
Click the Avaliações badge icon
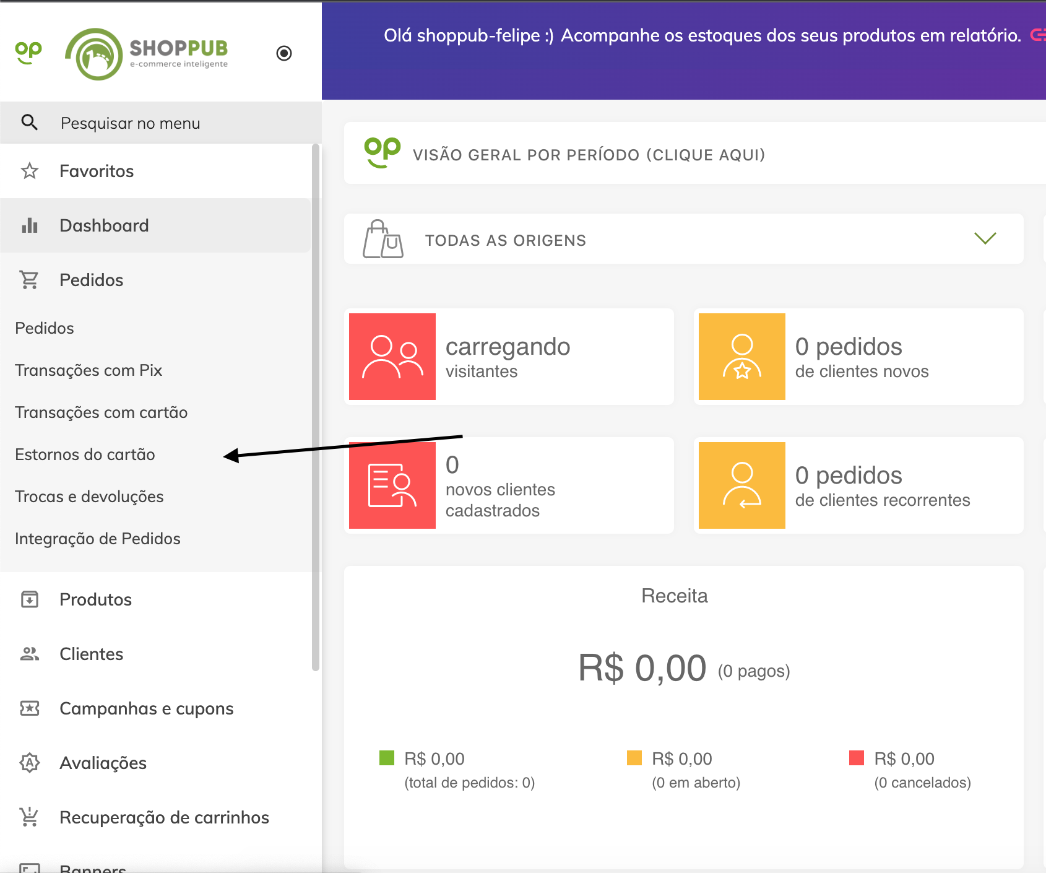pyautogui.click(x=30, y=763)
